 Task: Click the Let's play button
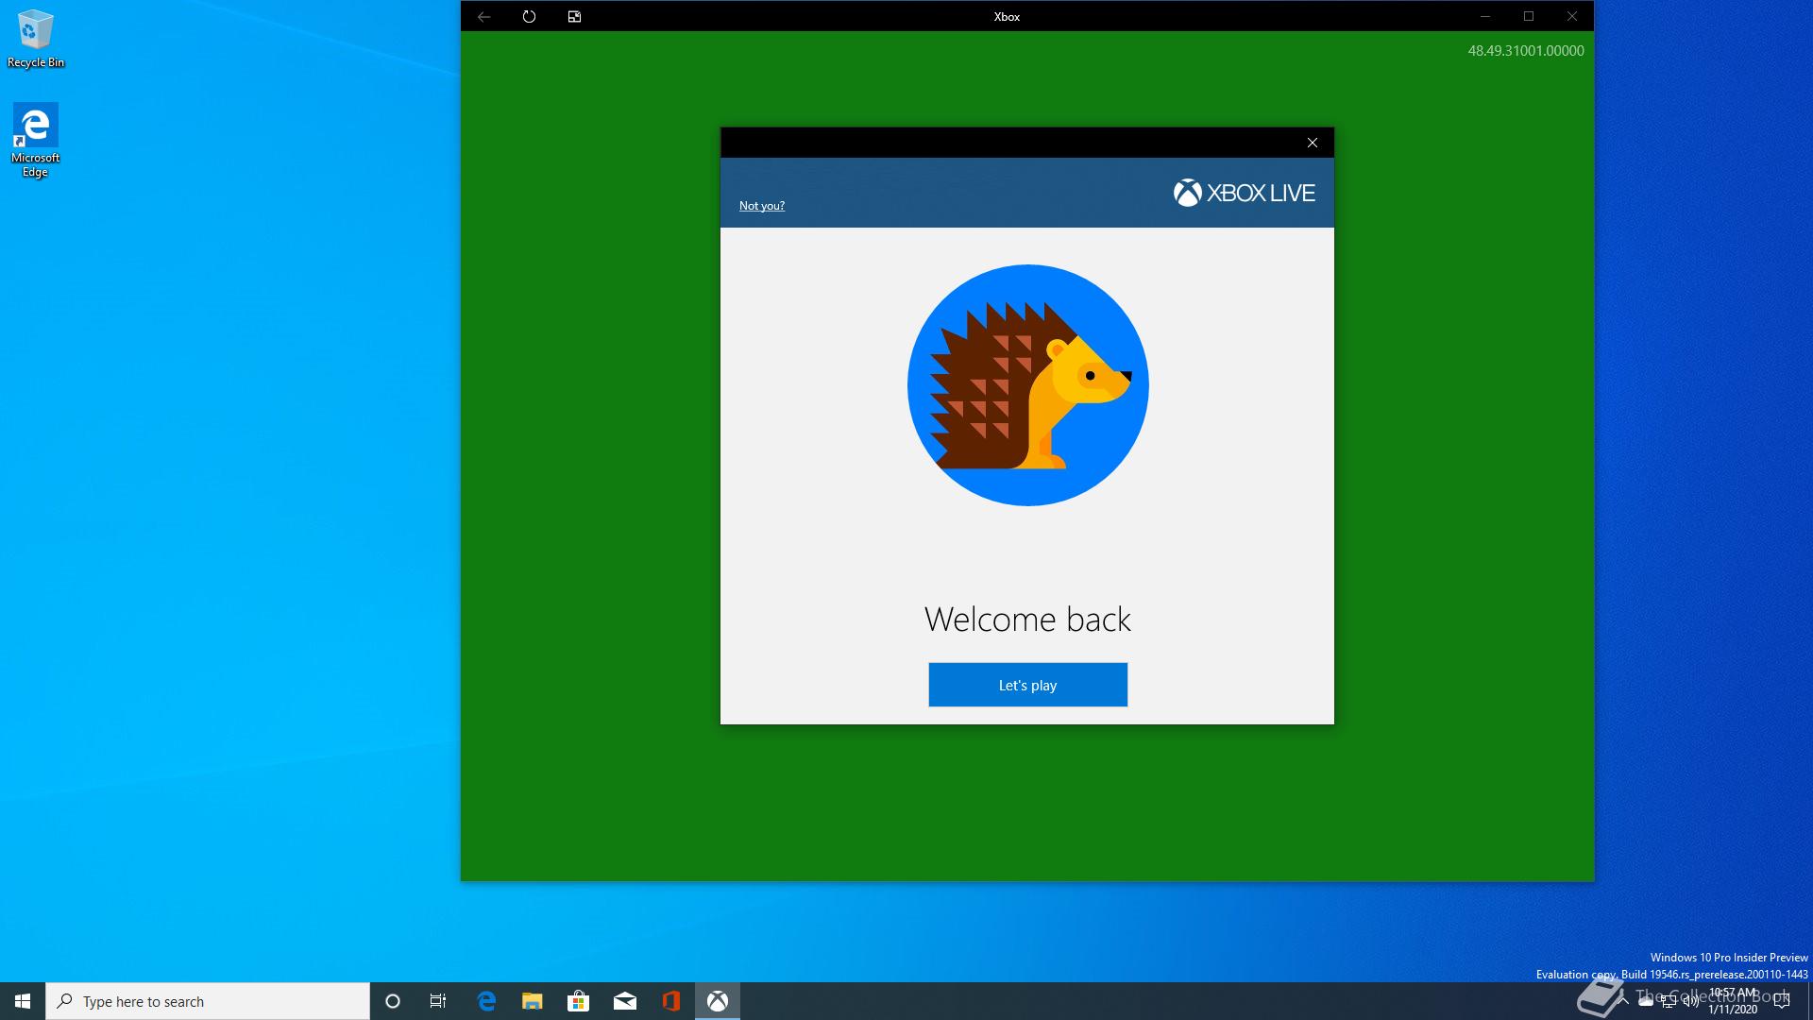click(x=1027, y=685)
